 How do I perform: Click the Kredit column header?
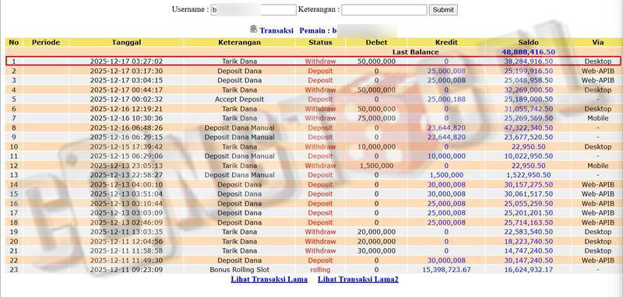446,43
